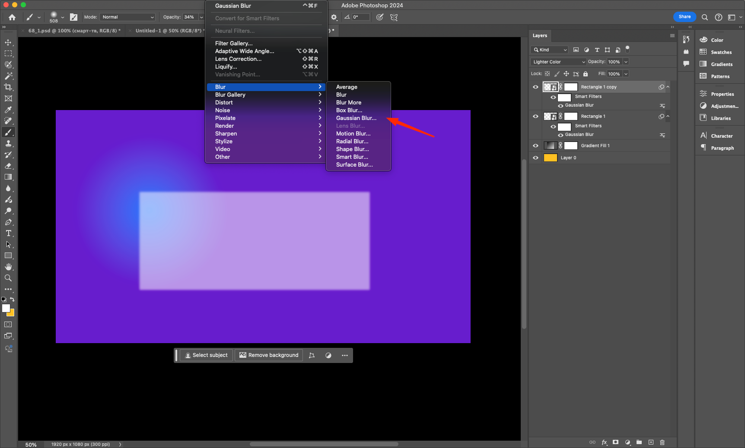This screenshot has width=745, height=448.
Task: Add a layer style with fx icon
Action: click(604, 442)
